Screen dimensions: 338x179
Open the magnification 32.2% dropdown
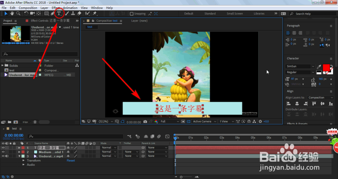(x=105, y=121)
